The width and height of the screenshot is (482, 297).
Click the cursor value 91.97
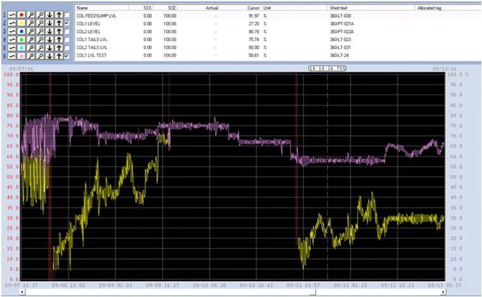coord(254,16)
